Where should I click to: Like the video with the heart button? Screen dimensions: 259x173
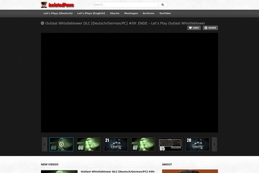194,28
